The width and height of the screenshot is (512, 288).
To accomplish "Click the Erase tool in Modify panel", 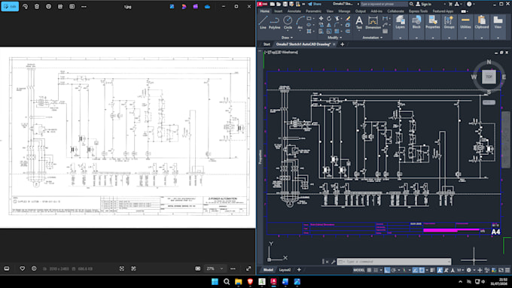I will 348,19.
